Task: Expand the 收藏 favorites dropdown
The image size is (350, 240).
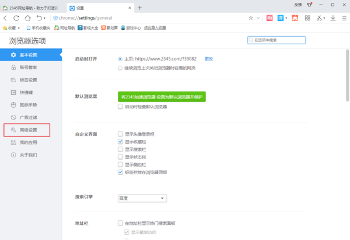Action: (12, 27)
